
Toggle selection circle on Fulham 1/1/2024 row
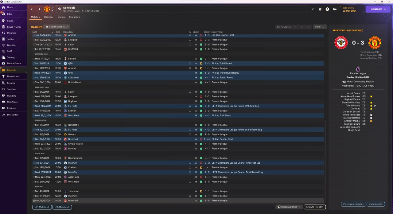tap(34, 59)
